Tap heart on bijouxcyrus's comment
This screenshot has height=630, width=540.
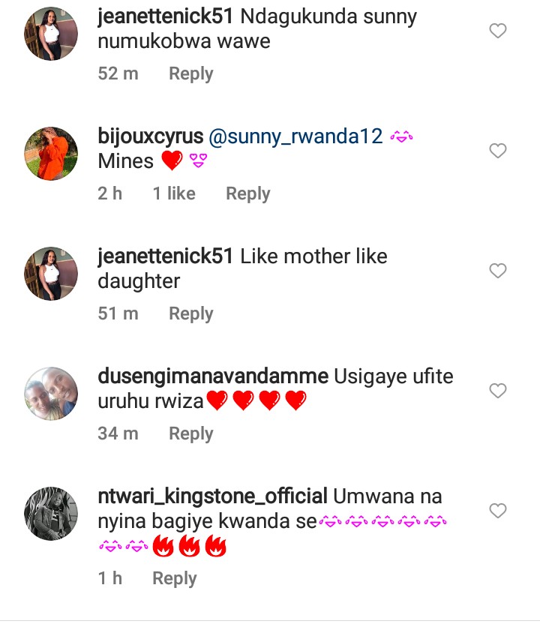click(x=498, y=151)
